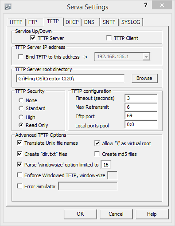Uncheck Create dir.txt files

[x=19, y=154]
